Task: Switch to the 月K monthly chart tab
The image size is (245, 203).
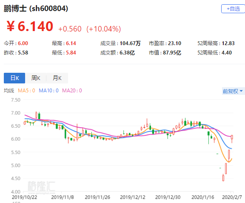Action: click(57, 78)
